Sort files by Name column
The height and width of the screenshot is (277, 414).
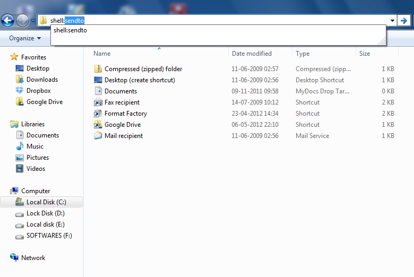click(102, 54)
